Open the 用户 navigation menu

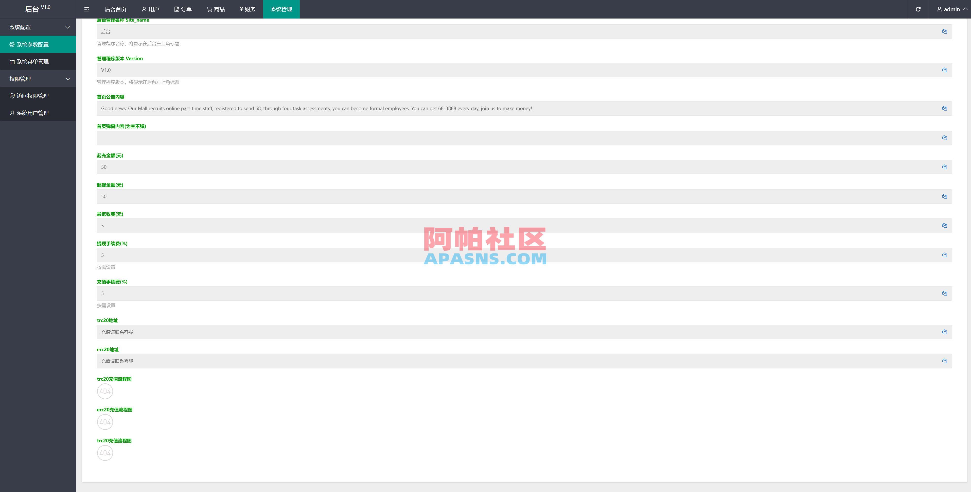[150, 9]
